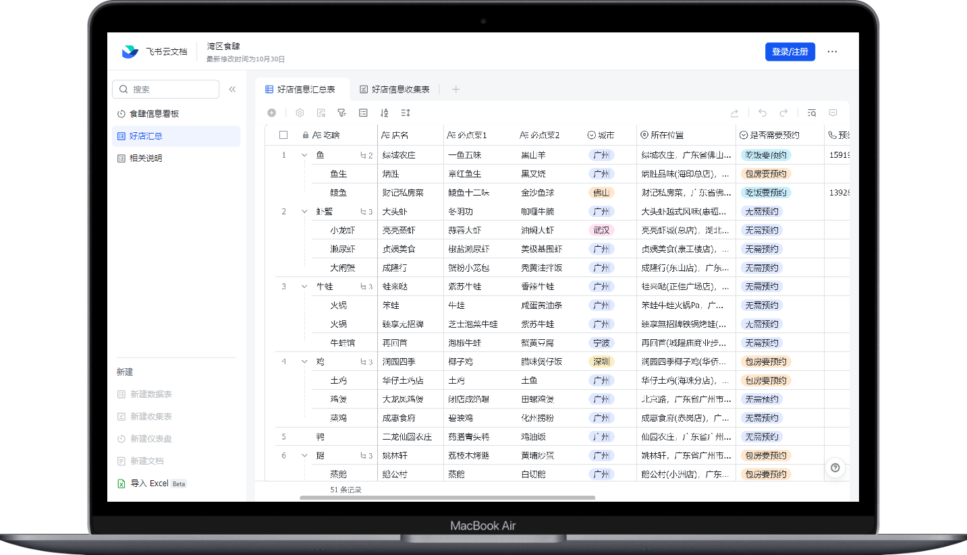This screenshot has height=555, width=967.
Task: Click the find records search icon in toolbar
Action: click(x=812, y=113)
